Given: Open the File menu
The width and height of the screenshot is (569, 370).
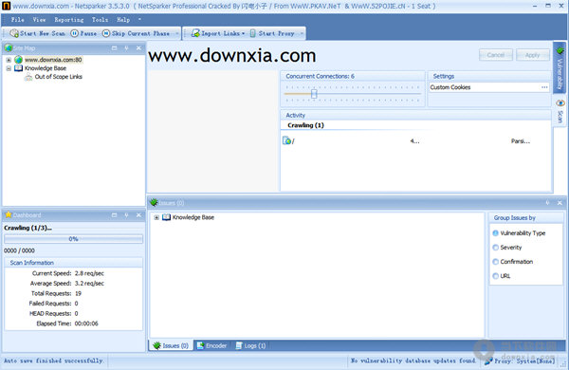Looking at the screenshot, I should click(x=17, y=20).
